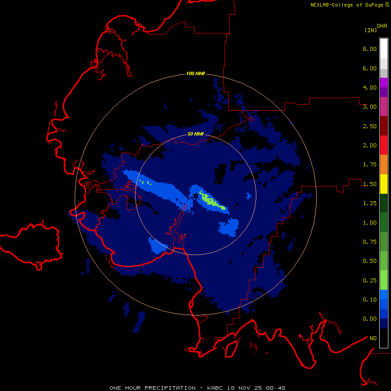Select the white 8.00 color swatch
This screenshot has width=391, height=391.
384,48
